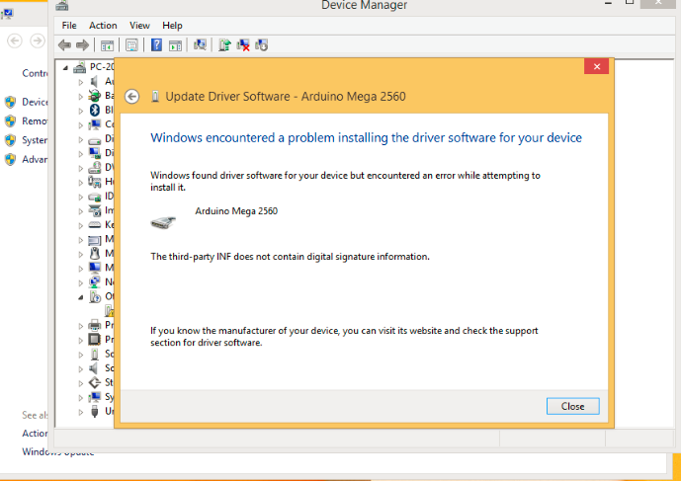Expand the Network adapters node arrow
681x481 pixels.
click(x=81, y=282)
